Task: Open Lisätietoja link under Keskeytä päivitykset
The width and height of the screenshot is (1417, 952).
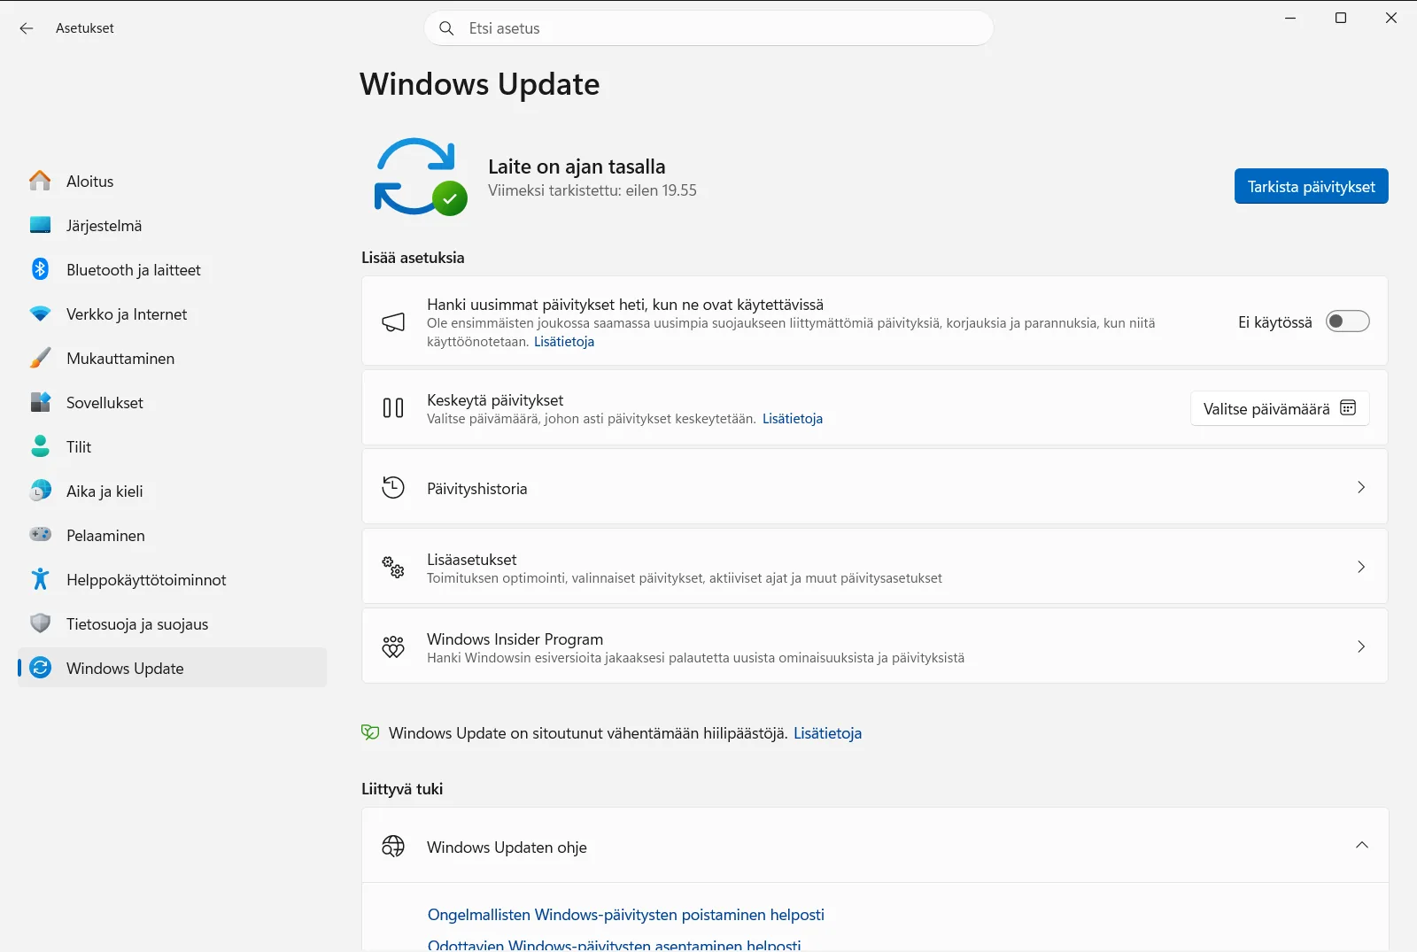Action: (793, 419)
